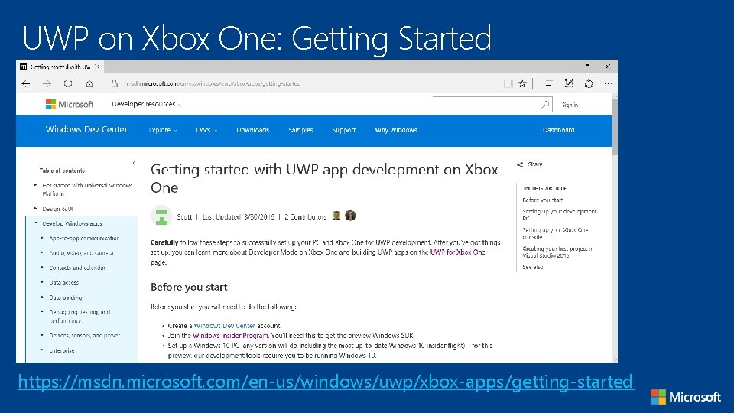Screen dimensions: 734x413
Task: Click the page vertical scrollbar thumb
Action: (x=615, y=128)
